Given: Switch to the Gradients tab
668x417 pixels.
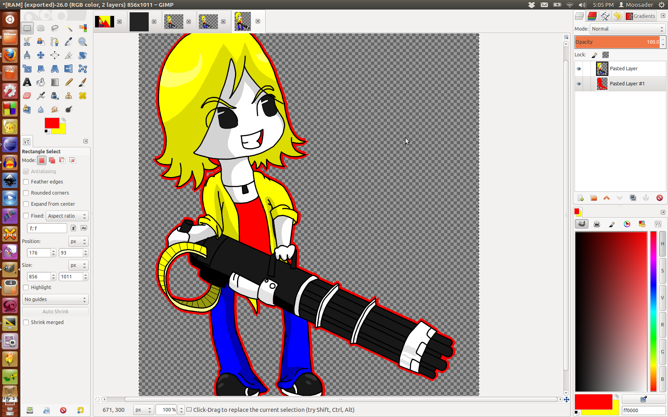Looking at the screenshot, I should [x=640, y=16].
